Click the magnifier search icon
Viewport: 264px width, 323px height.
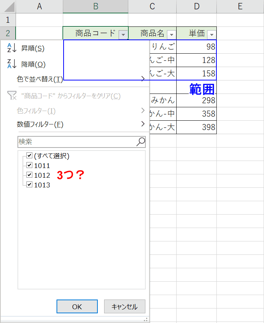point(141,142)
